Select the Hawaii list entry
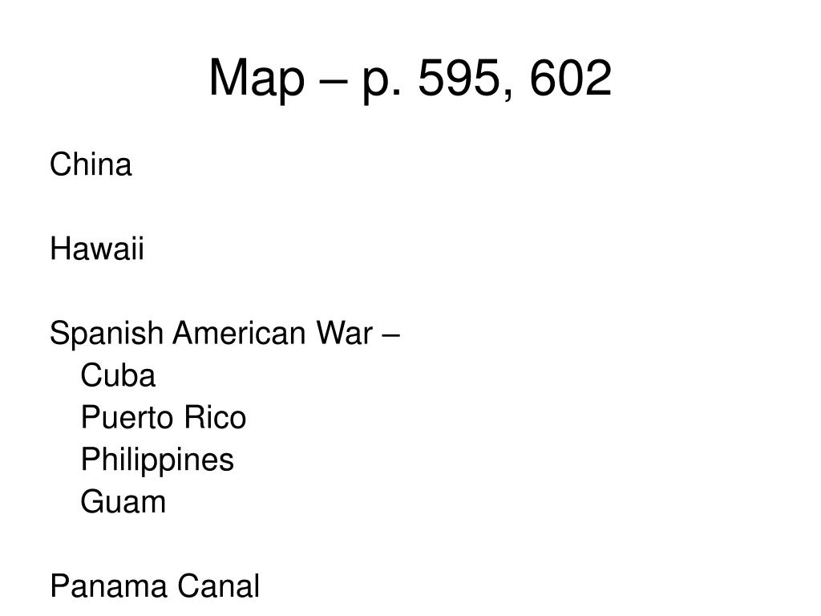The width and height of the screenshot is (821, 616). (x=97, y=249)
